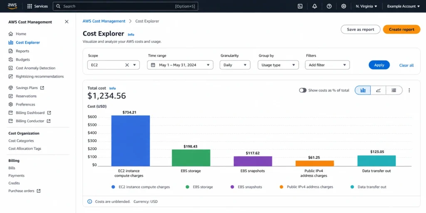Viewport: 426px width, 213px height.
Task: Close the AWS Cost Management sidebar
Action: [x=67, y=22]
